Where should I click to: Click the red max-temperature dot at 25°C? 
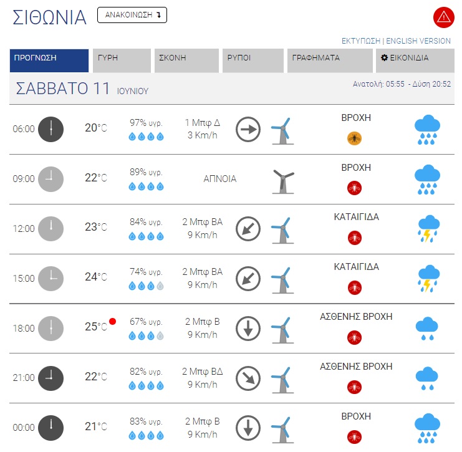point(112,322)
